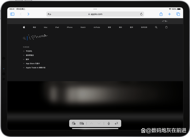
Task: Tap the Scribble undo options icon
Action: (x=74, y=123)
